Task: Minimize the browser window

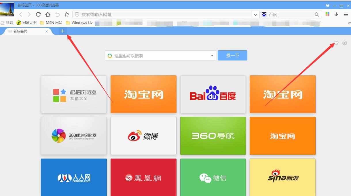Action: pos(335,6)
